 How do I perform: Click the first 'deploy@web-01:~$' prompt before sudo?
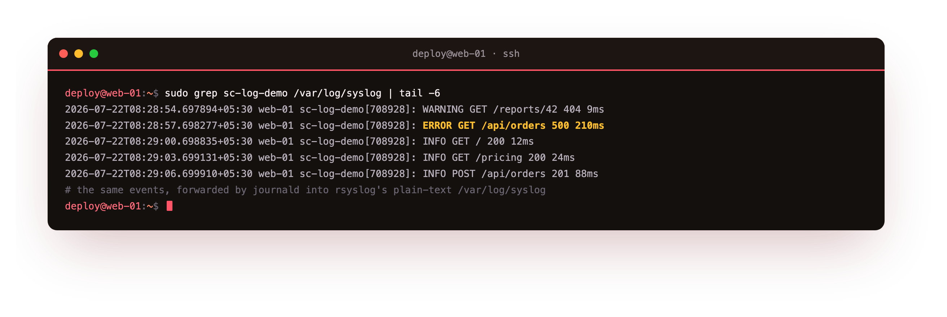112,94
